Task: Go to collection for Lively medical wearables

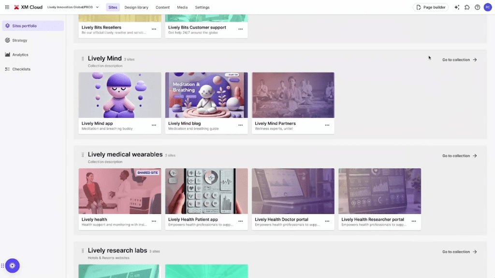Action: [459, 156]
